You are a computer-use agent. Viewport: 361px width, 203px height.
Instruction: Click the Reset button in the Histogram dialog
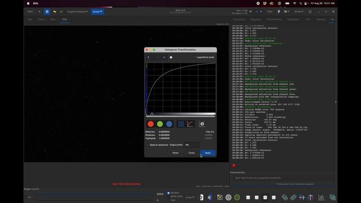click(x=175, y=153)
